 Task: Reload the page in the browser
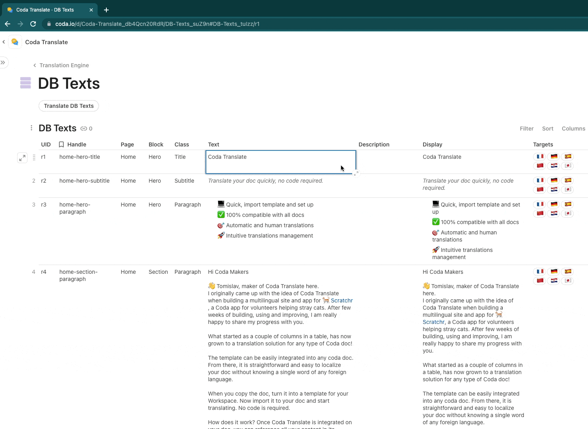pyautogui.click(x=33, y=24)
